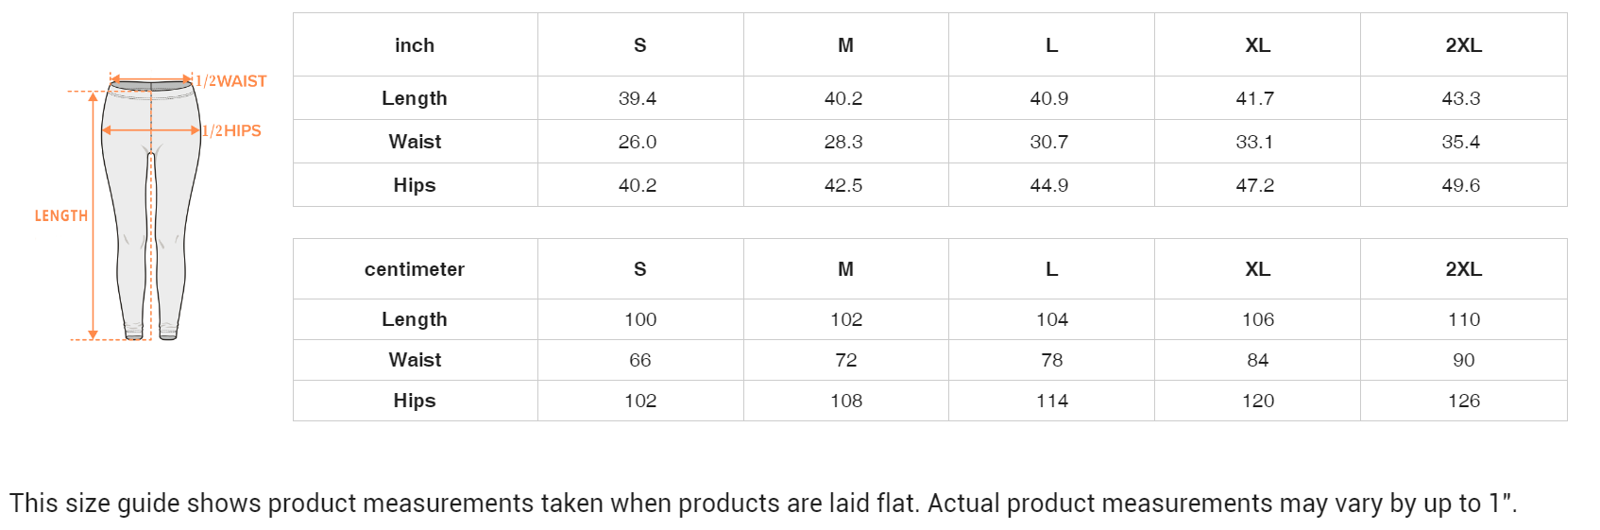This screenshot has width=1600, height=530.
Task: Click the orange LENGTH label beside leggings
Action: coord(61,215)
